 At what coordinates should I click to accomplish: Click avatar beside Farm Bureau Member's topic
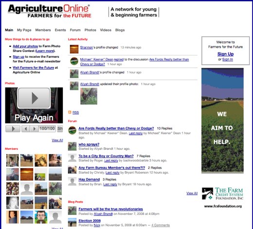[72, 170]
